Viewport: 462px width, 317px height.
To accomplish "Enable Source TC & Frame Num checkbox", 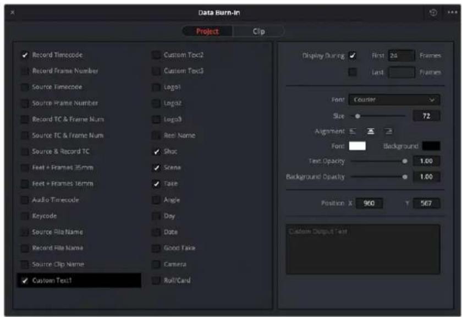I will (25, 135).
